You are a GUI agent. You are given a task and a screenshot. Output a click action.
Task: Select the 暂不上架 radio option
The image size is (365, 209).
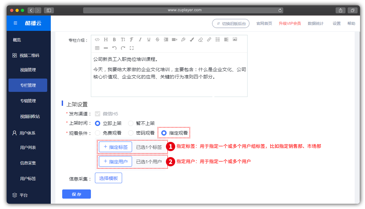tap(131, 123)
